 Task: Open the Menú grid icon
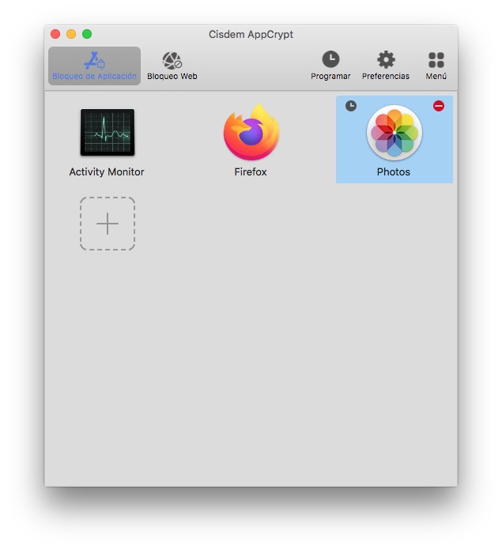[x=436, y=60]
